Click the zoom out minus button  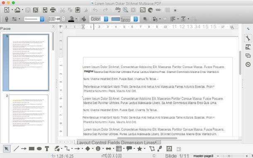(x=218, y=156)
